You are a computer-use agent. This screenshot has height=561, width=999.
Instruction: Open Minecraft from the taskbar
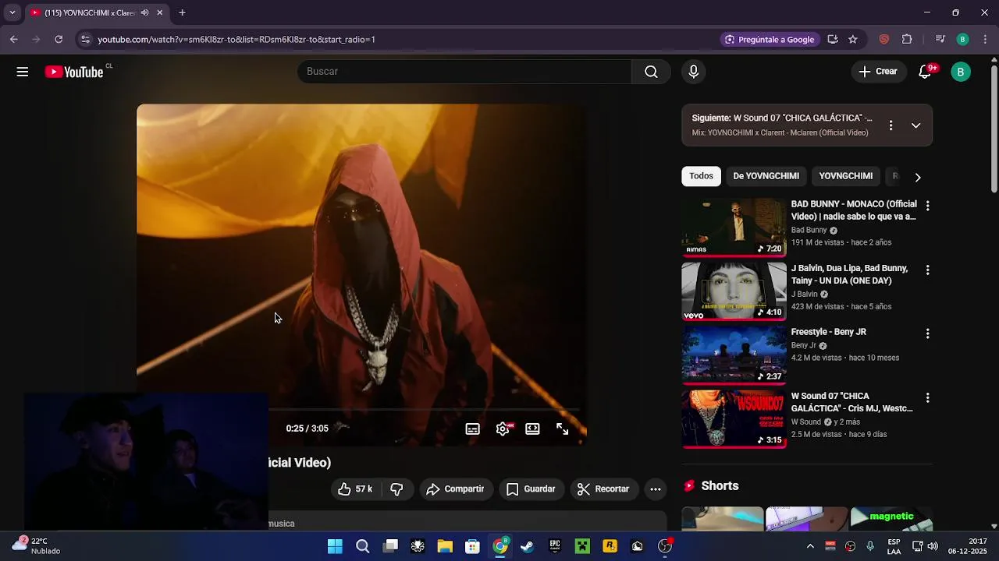[x=582, y=546]
